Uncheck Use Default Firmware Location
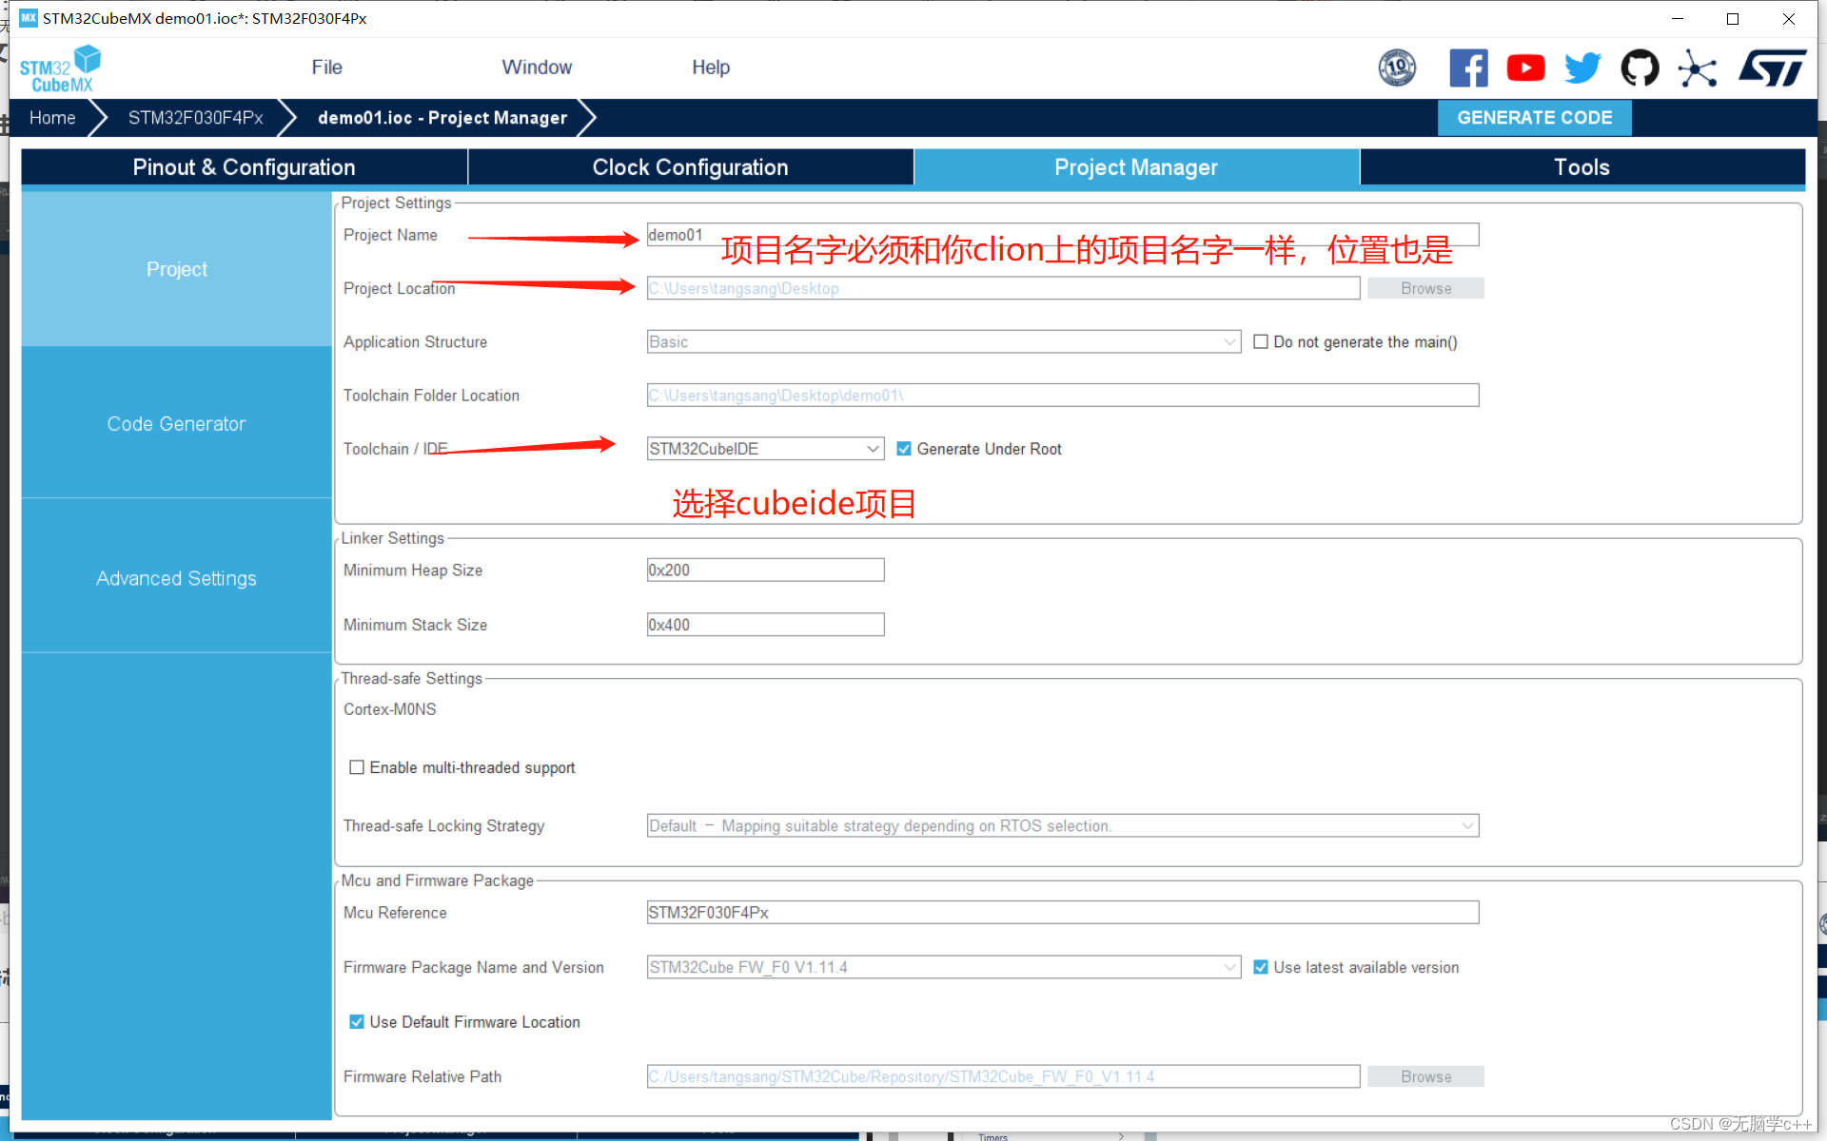The width and height of the screenshot is (1827, 1141). (357, 1021)
